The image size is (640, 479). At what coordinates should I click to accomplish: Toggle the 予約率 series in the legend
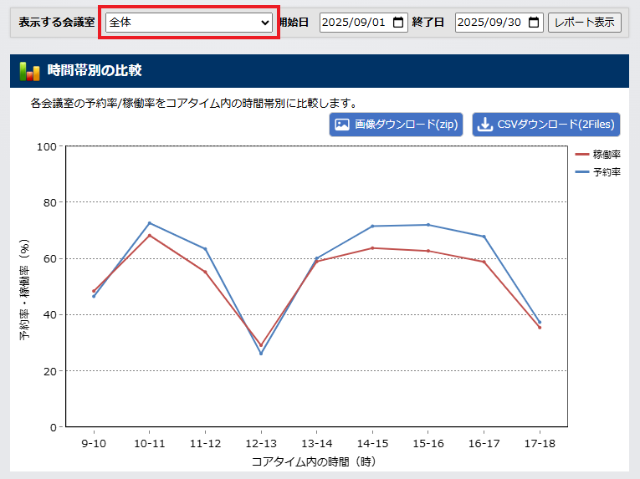pos(598,172)
